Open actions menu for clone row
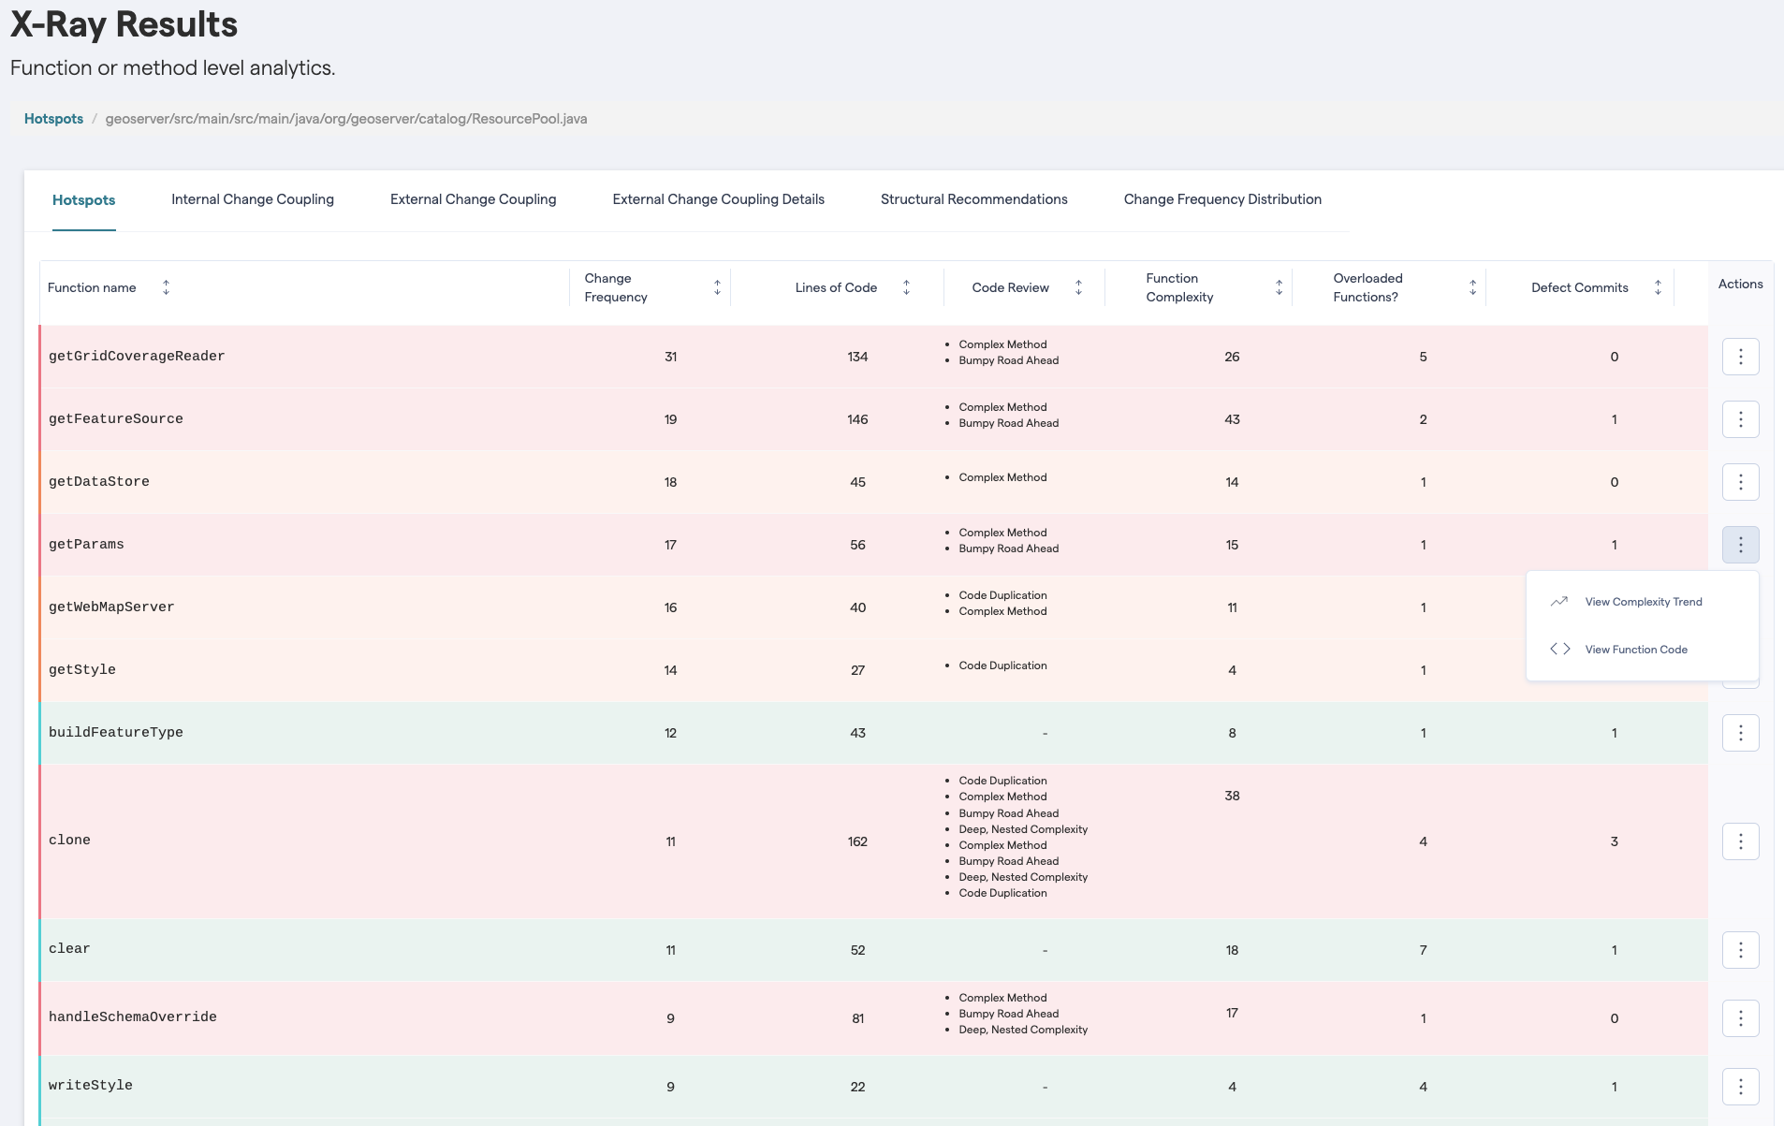The height and width of the screenshot is (1126, 1784). pyautogui.click(x=1740, y=841)
